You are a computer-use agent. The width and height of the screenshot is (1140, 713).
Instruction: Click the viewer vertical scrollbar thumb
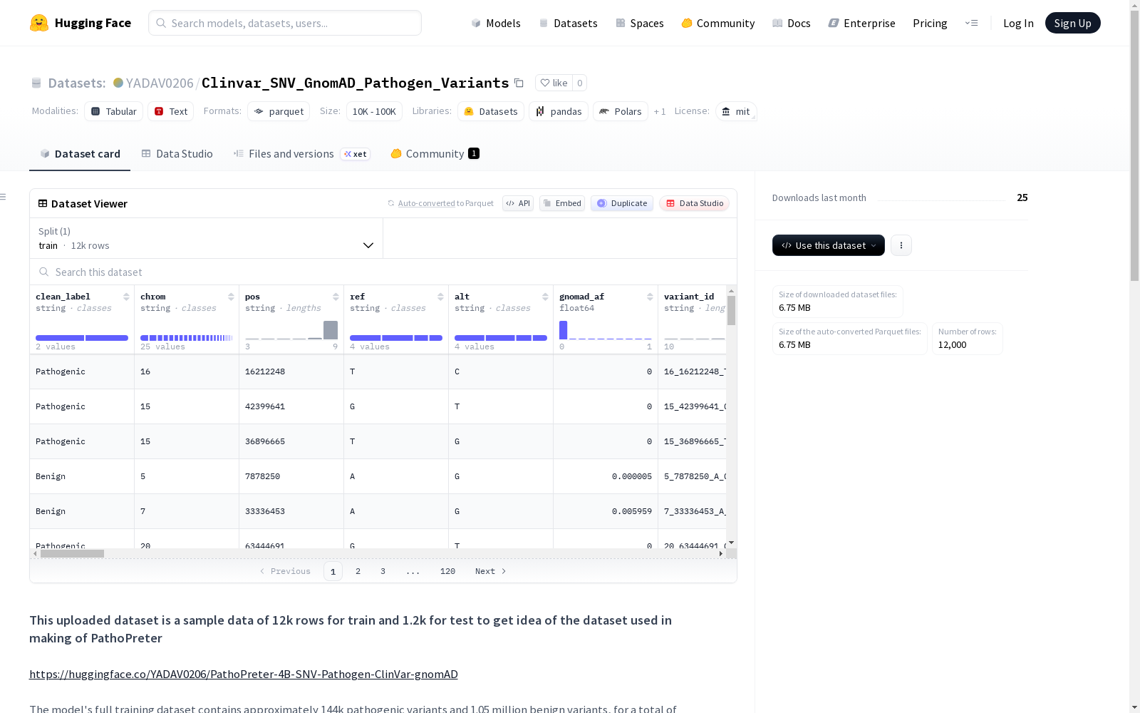coord(731,310)
